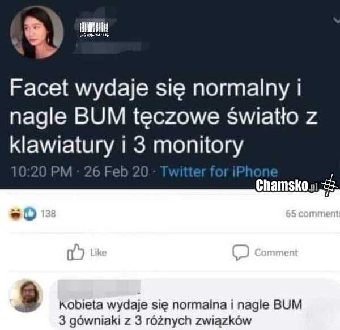Viewport: 340px width, 330px height.
Task: Click the Comment button label
Action: (x=277, y=253)
